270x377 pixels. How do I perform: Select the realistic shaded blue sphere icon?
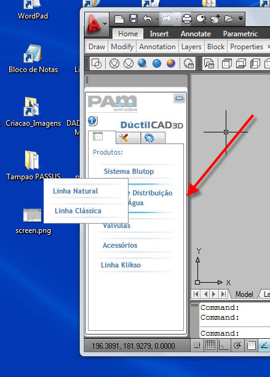point(142,63)
